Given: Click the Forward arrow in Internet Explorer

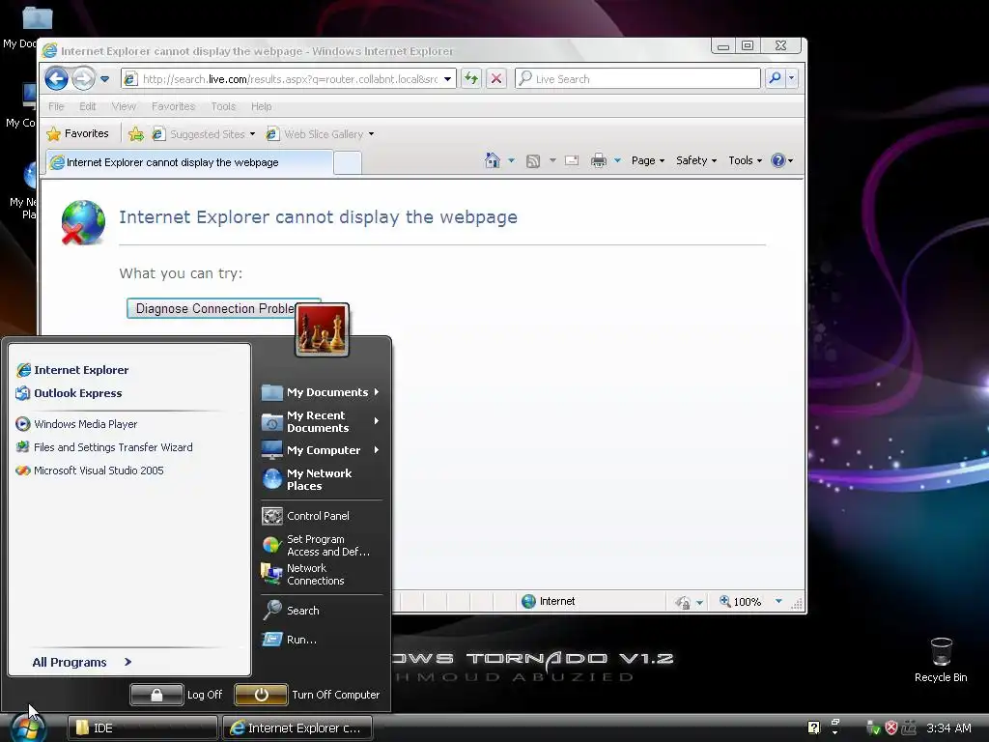Looking at the screenshot, I should click(x=83, y=79).
